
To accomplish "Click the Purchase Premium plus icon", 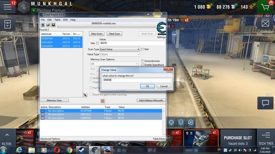I will pos(34,10).
